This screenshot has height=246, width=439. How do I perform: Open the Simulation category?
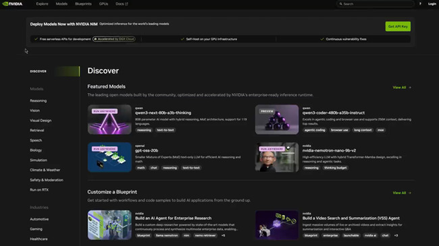(x=38, y=160)
